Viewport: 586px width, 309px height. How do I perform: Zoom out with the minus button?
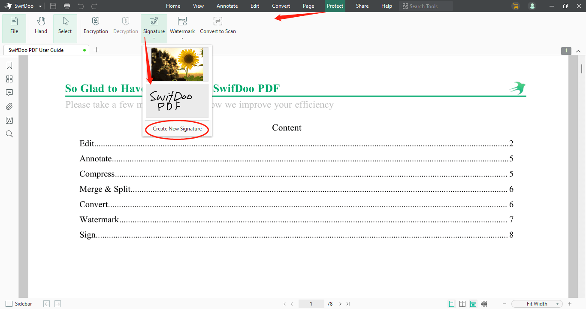tap(504, 304)
